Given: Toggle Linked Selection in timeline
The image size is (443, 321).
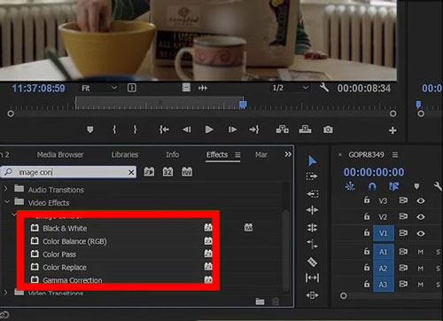Looking at the screenshot, I should (x=393, y=186).
